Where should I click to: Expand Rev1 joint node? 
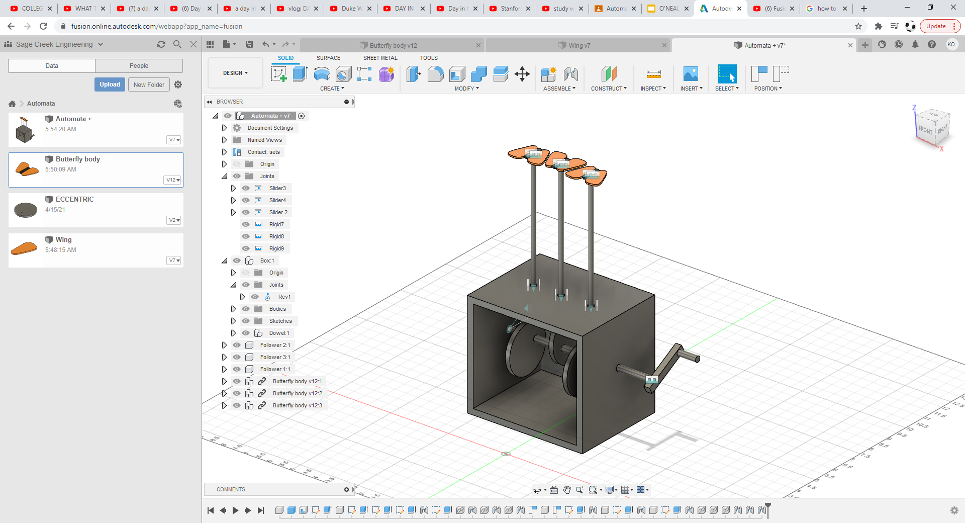click(x=242, y=297)
